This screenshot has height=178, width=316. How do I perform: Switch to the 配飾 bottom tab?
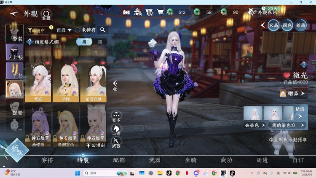[x=119, y=160]
